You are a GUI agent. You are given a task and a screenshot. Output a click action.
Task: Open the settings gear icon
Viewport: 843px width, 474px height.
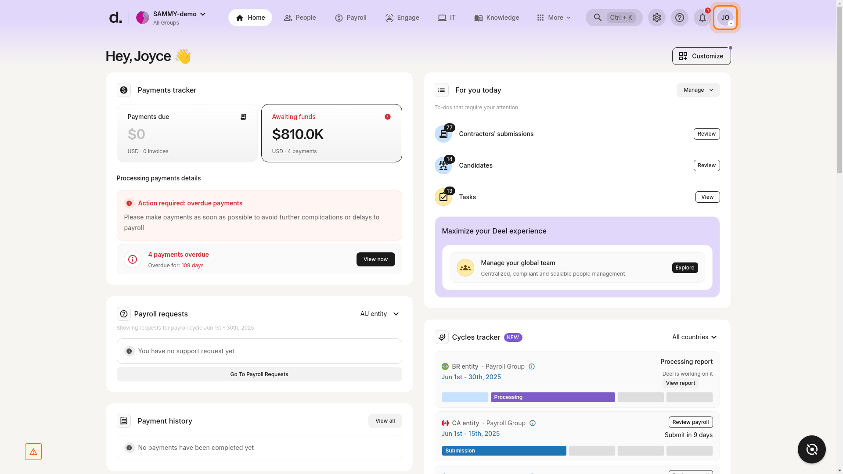[x=656, y=18]
